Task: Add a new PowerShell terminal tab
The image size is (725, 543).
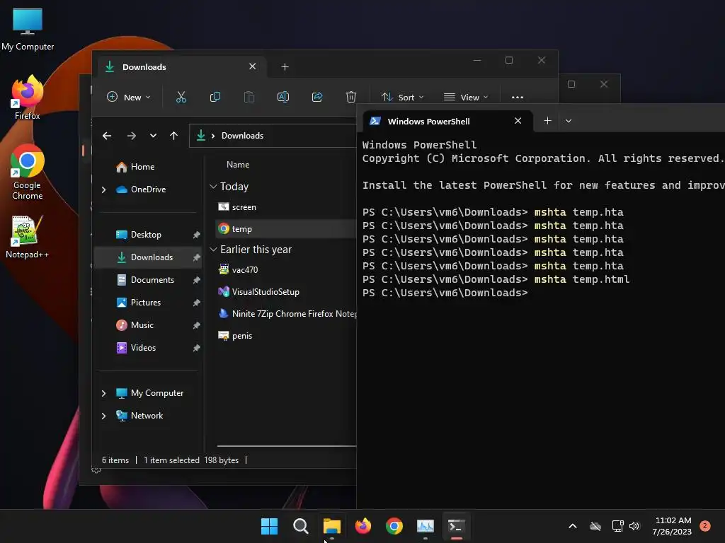Action: (547, 120)
